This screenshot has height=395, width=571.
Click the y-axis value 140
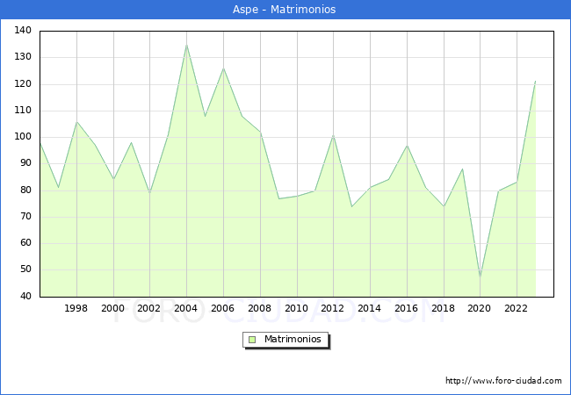click(x=23, y=31)
